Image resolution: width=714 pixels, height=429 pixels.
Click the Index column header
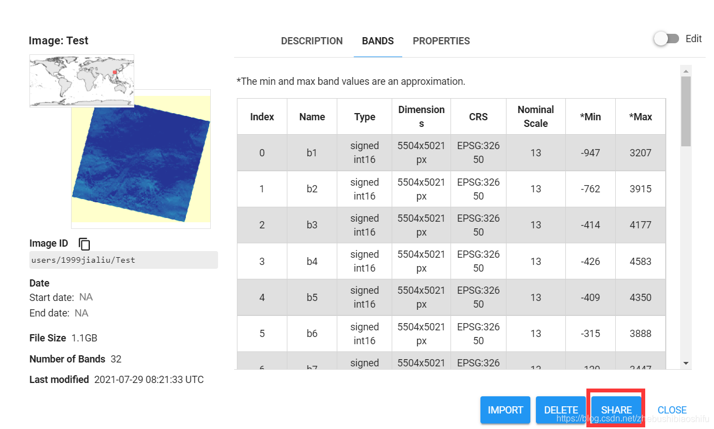point(262,116)
